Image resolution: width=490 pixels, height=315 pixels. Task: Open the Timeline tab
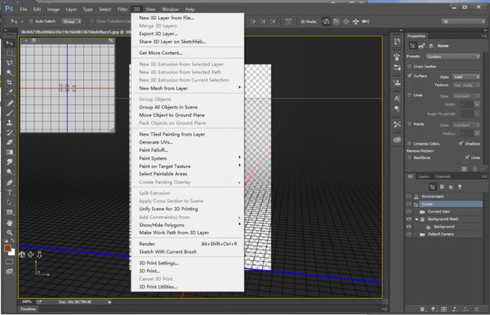pos(28,309)
